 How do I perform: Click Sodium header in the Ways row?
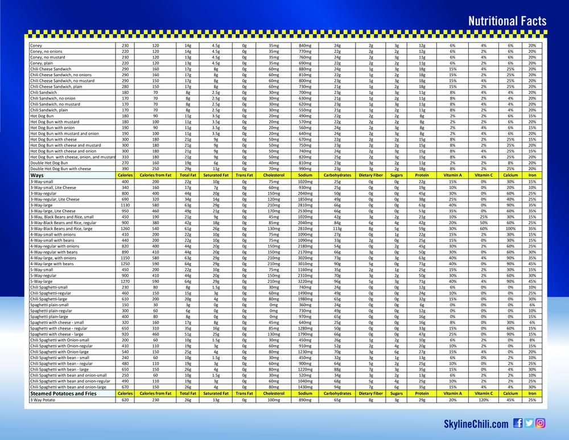(304, 175)
